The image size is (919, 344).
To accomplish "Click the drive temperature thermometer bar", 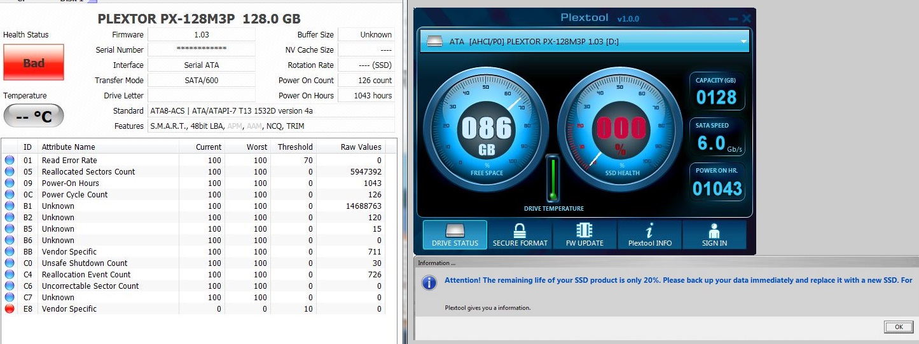I will tap(553, 178).
